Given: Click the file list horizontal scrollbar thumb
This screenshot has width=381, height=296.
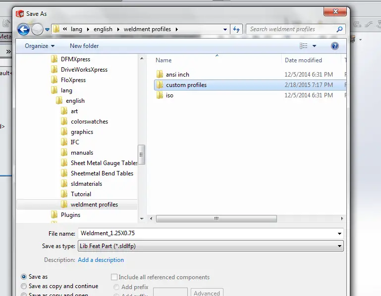Looking at the screenshot, I should point(216,219).
